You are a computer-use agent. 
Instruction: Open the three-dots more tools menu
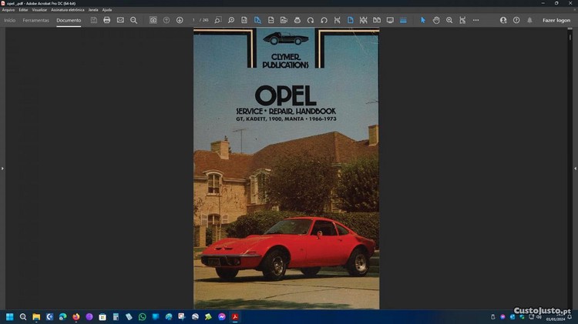(x=476, y=20)
